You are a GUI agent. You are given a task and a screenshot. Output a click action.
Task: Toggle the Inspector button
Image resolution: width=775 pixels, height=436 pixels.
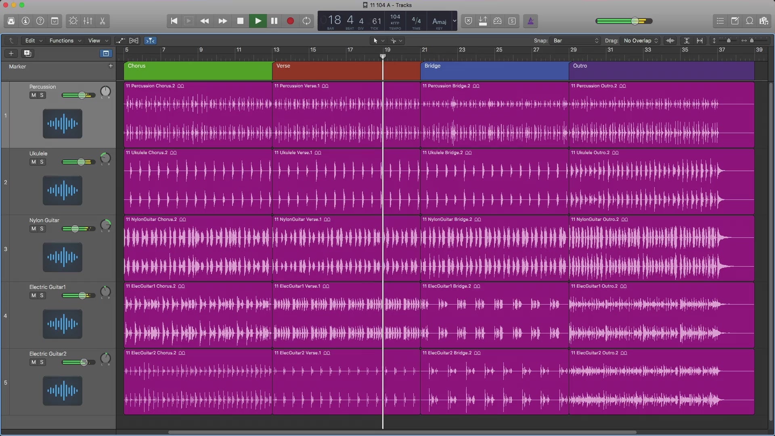point(26,21)
